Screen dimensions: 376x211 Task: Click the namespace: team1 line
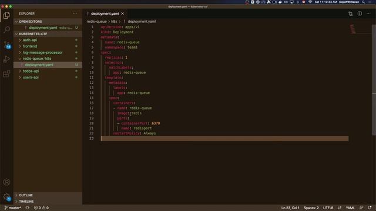121,47
